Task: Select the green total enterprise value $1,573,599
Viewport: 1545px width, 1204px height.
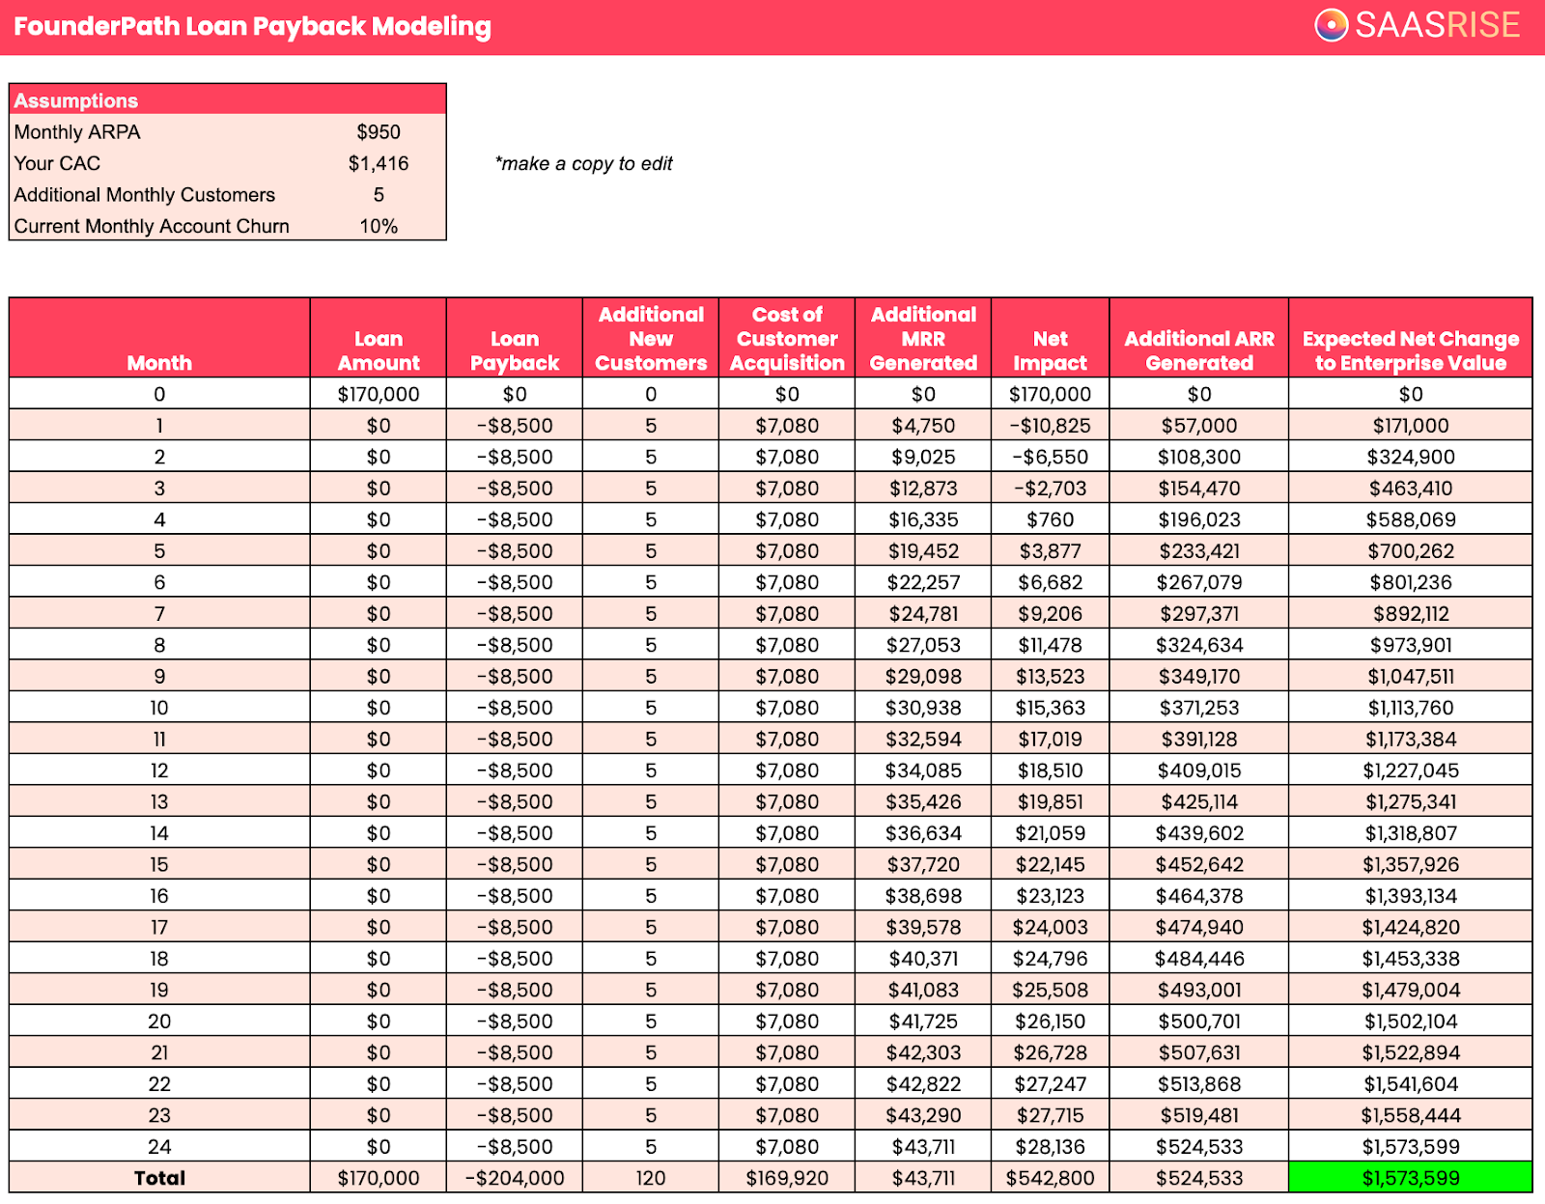Action: pyautogui.click(x=1411, y=1178)
